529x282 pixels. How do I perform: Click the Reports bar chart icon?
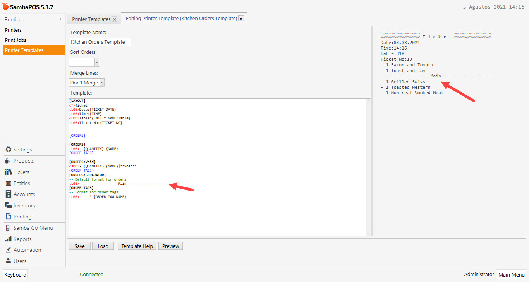(x=8, y=239)
